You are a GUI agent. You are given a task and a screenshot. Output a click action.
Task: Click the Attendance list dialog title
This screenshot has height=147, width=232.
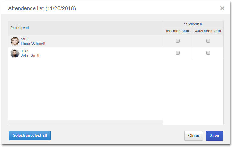coord(42,8)
